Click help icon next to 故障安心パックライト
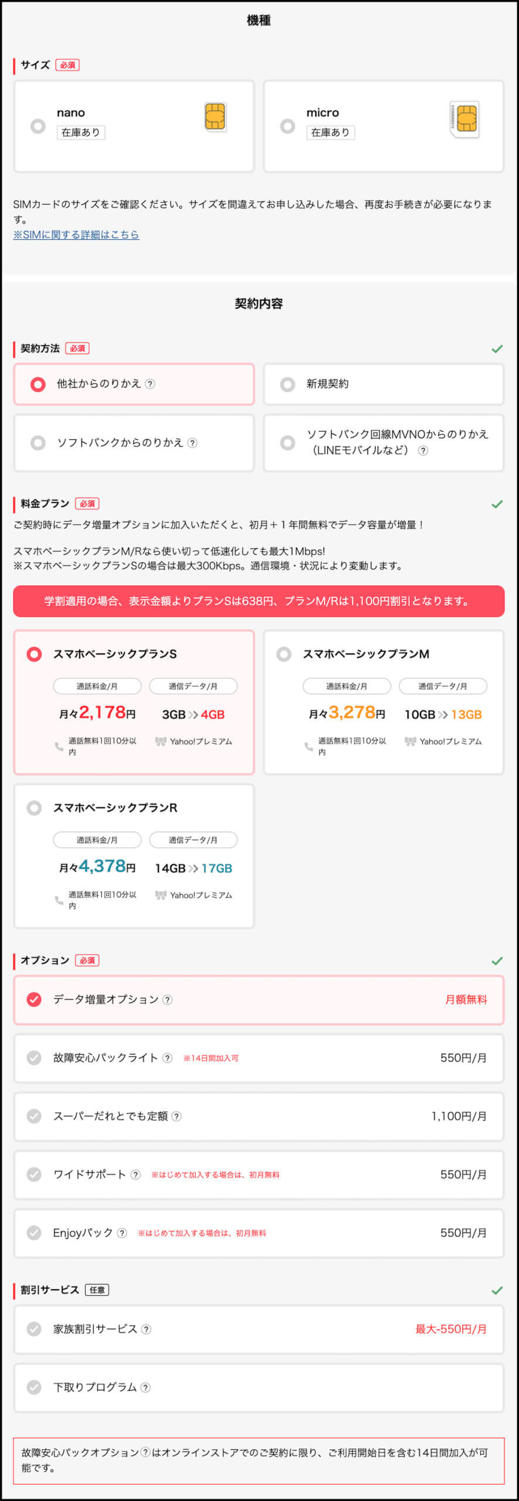The width and height of the screenshot is (519, 1501). [x=168, y=1058]
